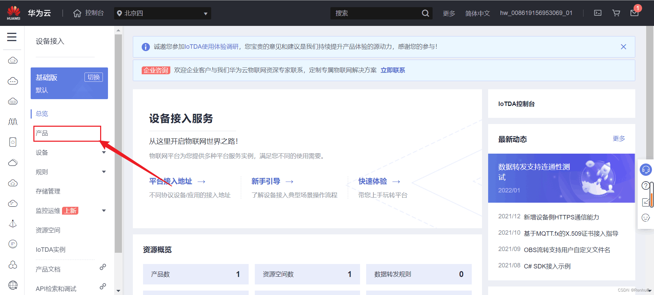Click the 立即联系 contact link

(x=393, y=70)
